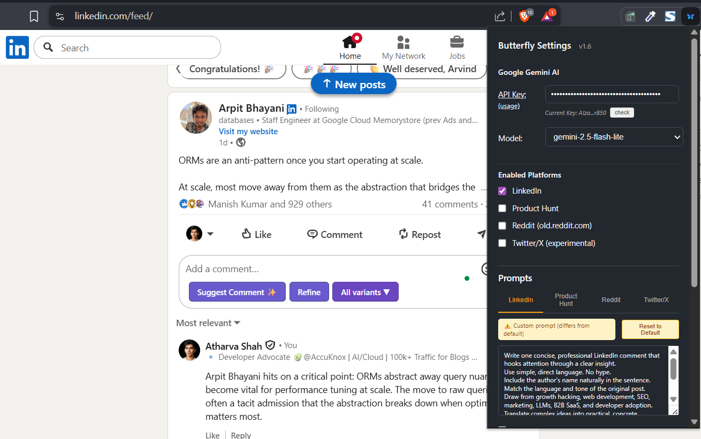This screenshot has height=439, width=701.
Task: Open Brave Shields lion icon
Action: [x=525, y=16]
